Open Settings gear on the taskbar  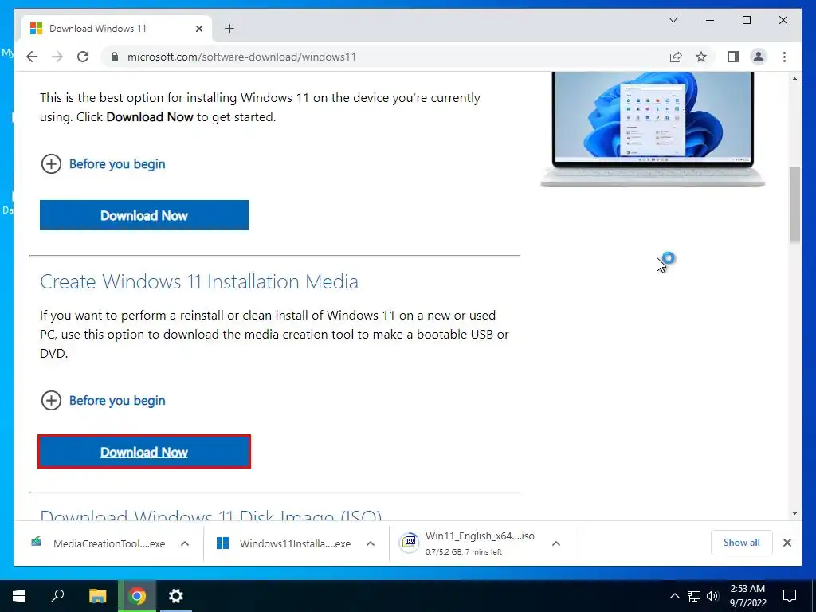coord(176,596)
